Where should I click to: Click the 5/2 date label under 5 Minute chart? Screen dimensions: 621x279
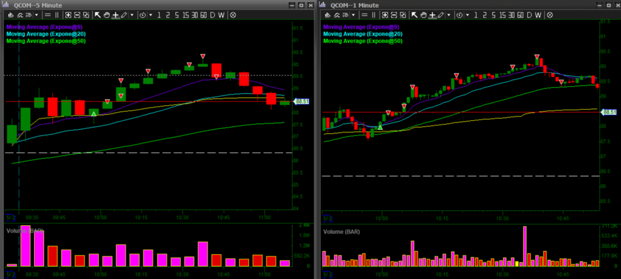click(x=11, y=218)
